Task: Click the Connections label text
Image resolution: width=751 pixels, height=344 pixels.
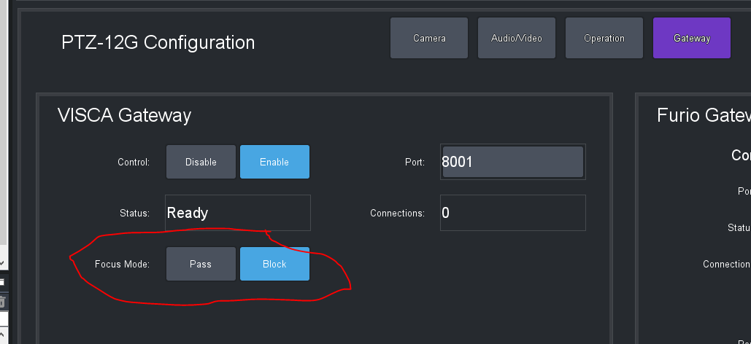Action: [397, 214]
